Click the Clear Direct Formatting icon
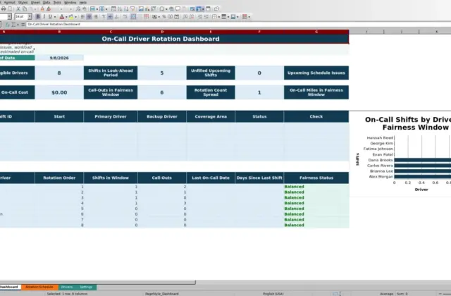 coord(49,9)
